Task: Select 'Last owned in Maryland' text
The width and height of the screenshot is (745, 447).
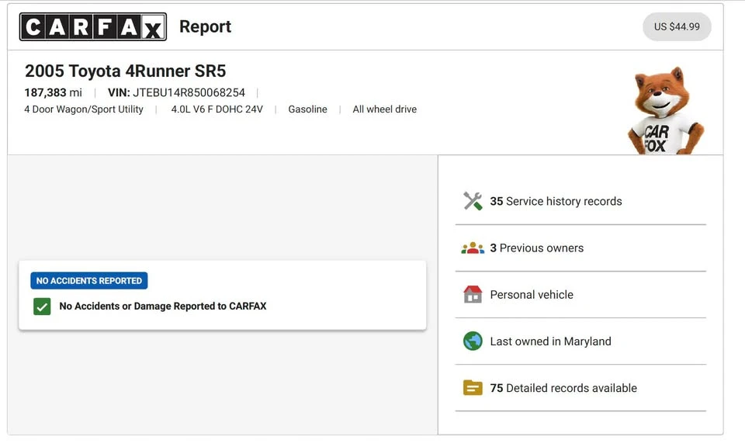Action: point(551,341)
